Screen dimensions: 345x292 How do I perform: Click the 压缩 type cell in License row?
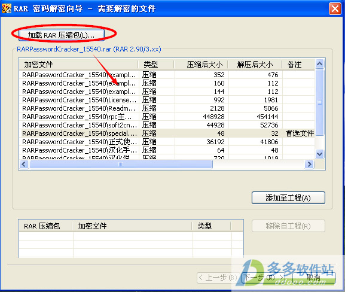tap(149, 100)
